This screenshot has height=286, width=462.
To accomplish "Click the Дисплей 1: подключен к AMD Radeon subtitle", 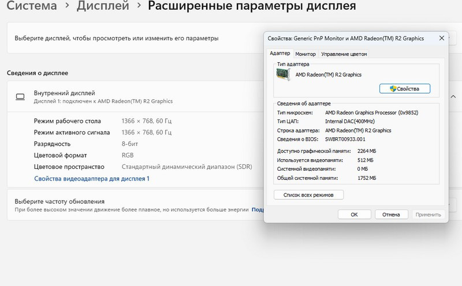I will coord(103,101).
